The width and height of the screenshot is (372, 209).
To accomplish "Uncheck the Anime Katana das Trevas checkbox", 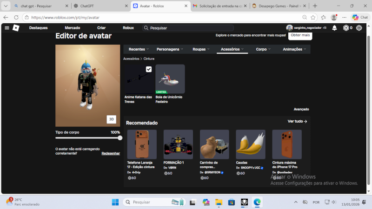I will tap(149, 69).
